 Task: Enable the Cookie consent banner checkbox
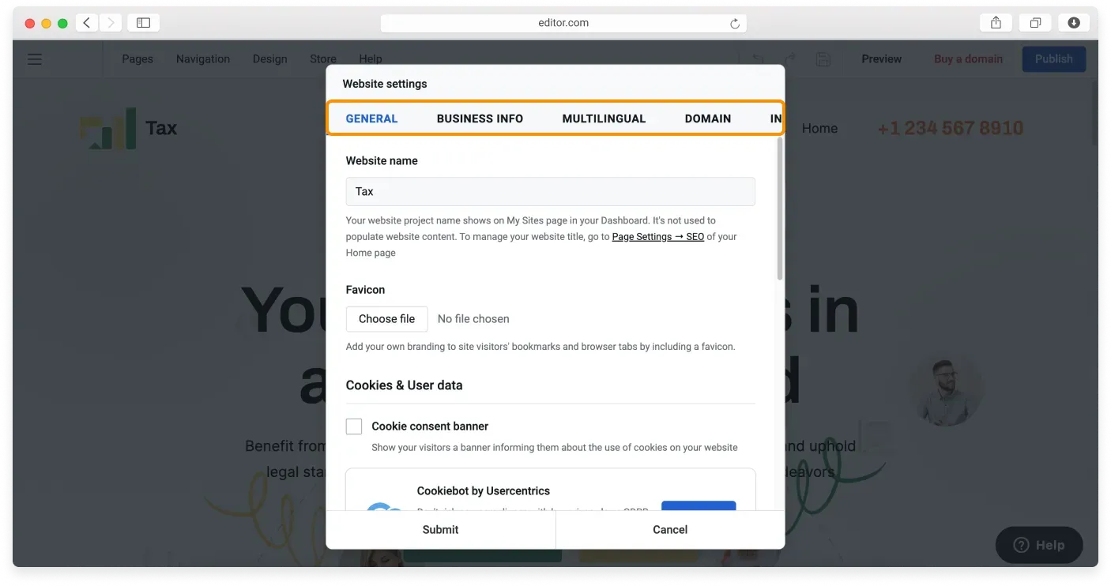pos(354,426)
